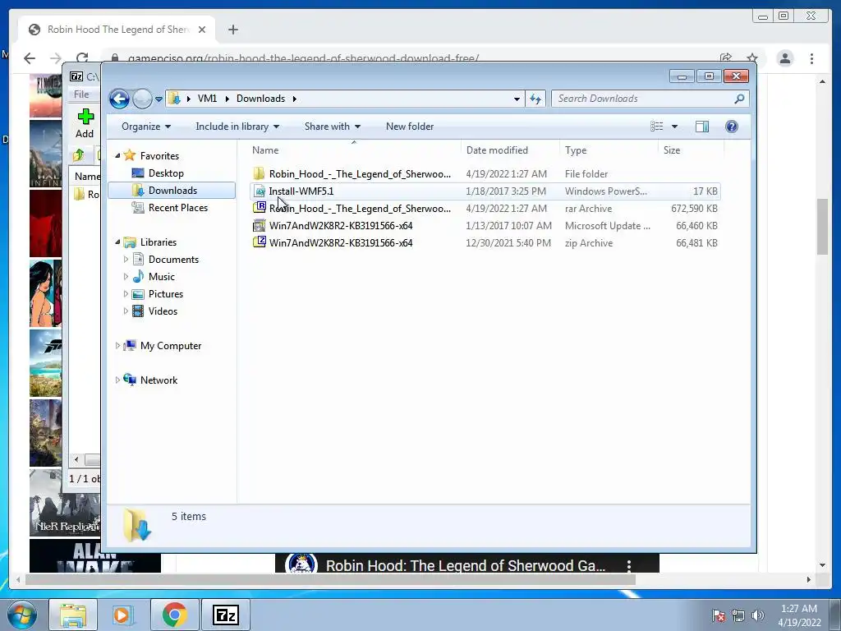The height and width of the screenshot is (631, 841).
Task: Open Explorer help icon
Action: click(732, 127)
